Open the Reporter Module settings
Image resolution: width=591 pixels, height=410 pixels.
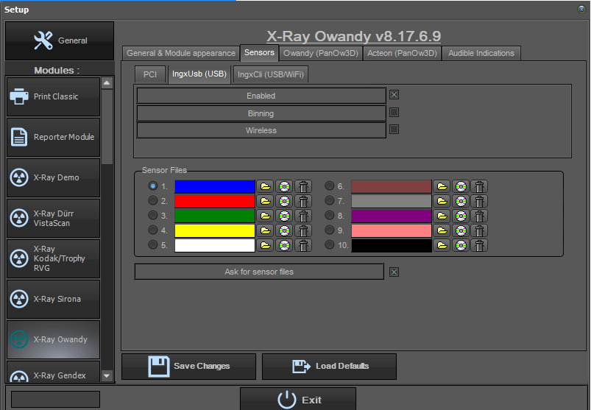[x=53, y=137]
